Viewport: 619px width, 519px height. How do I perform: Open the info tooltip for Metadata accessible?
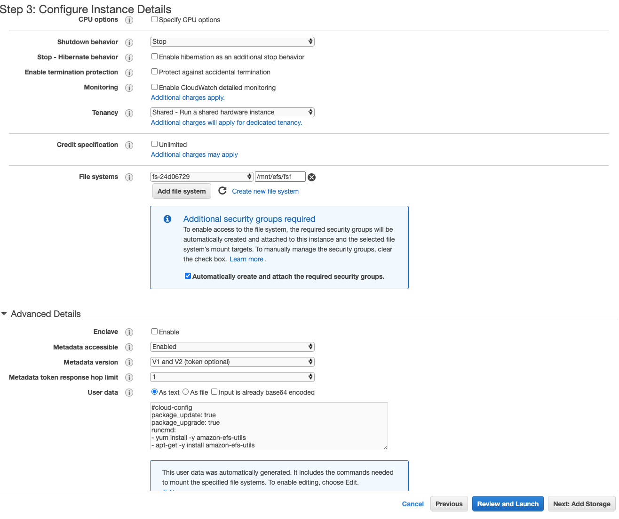coord(129,347)
